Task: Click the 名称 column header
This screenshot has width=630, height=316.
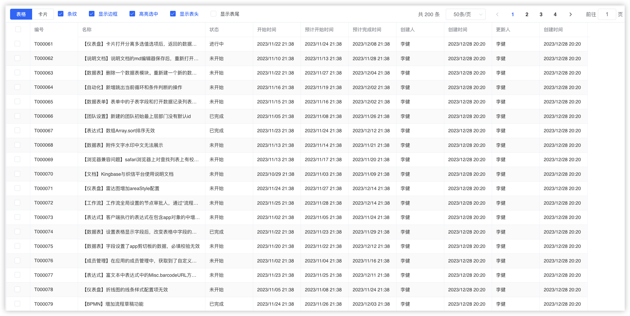Action: click(x=87, y=29)
